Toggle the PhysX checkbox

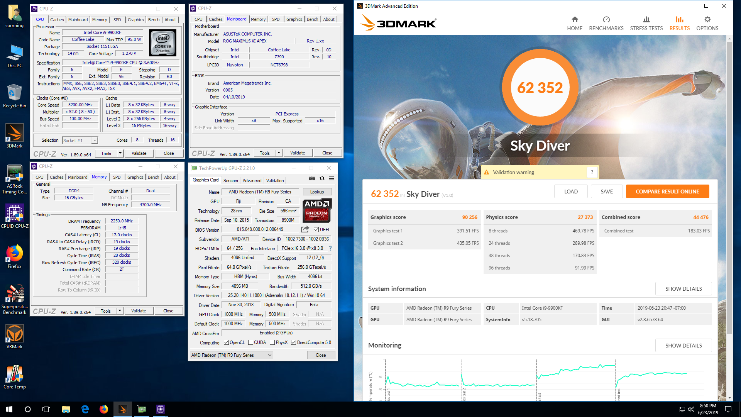272,342
